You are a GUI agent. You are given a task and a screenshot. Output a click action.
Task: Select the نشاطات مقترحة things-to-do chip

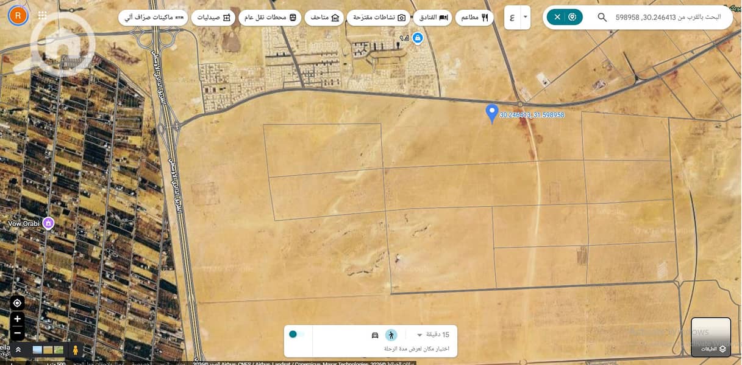click(379, 18)
